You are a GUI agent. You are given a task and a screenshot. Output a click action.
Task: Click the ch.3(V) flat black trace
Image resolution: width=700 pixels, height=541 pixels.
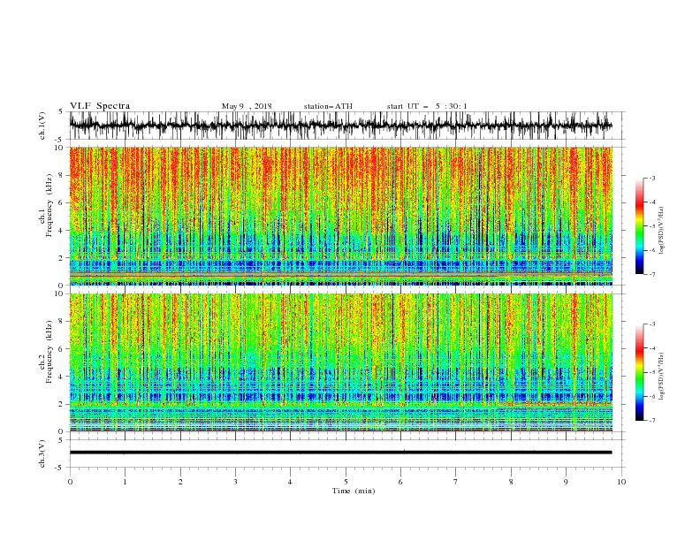pyautogui.click(x=340, y=453)
